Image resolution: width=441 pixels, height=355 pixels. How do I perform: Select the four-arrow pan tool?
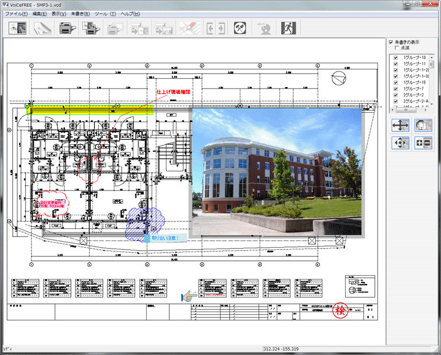401,125
